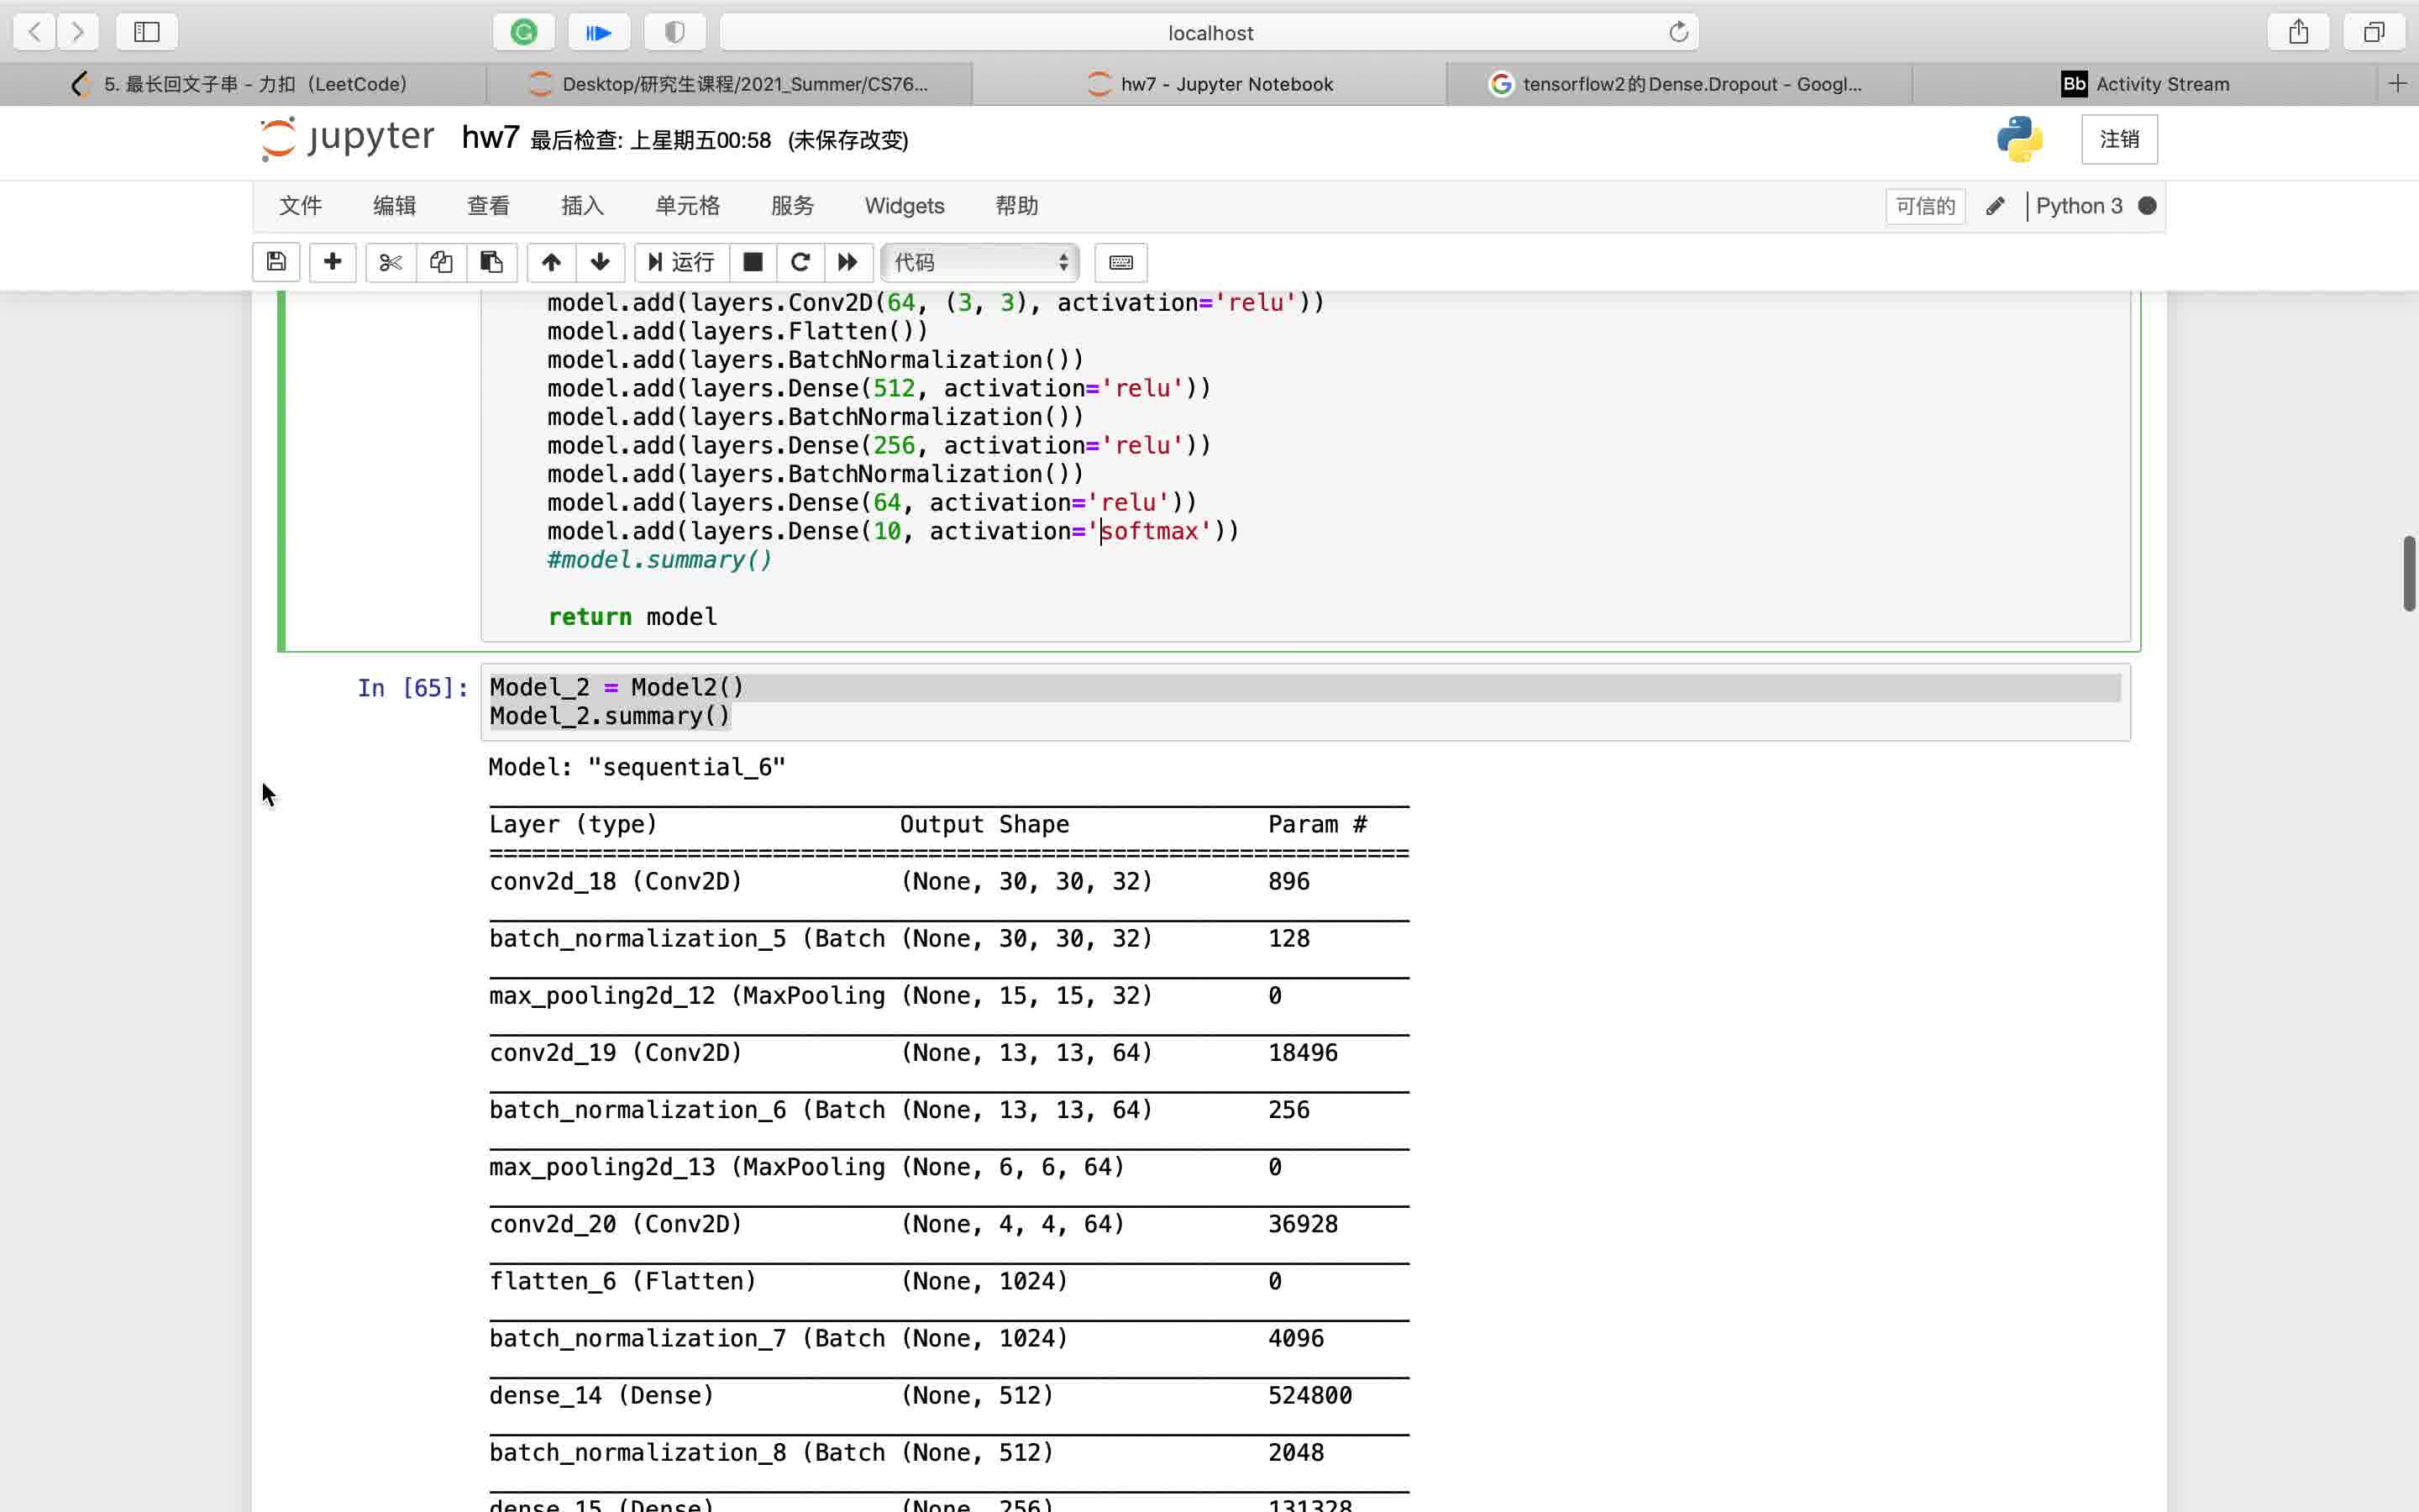
Task: Click the 注销 logout button
Action: 2119,139
